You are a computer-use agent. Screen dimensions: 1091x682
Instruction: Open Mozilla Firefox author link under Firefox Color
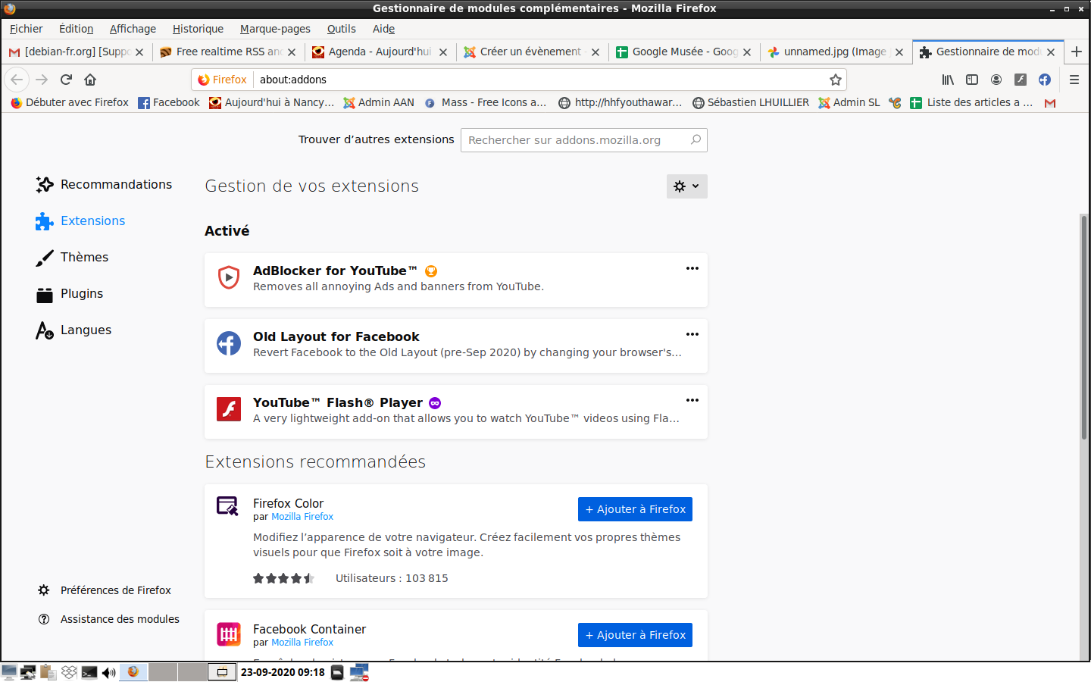click(302, 517)
